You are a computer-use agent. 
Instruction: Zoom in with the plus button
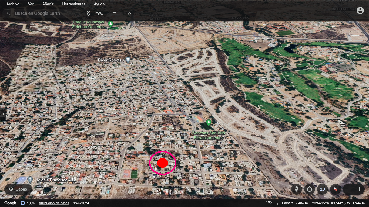tap(359, 189)
